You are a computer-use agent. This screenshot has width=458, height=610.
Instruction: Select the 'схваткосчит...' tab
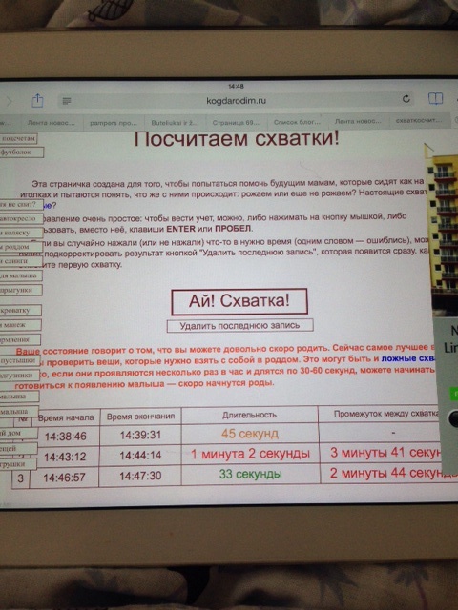[419, 121]
